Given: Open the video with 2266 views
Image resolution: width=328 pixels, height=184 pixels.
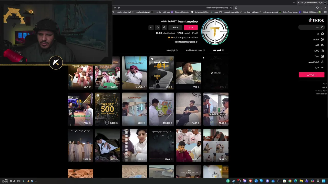Looking at the screenshot, I should pyautogui.click(x=161, y=145).
